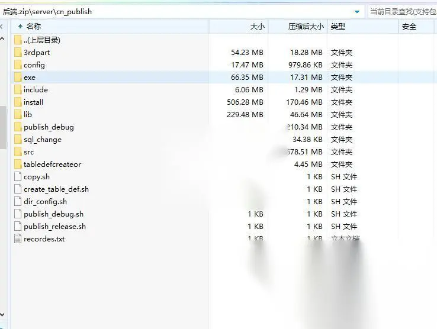Select the 'create_table_def.sh' file name
The image size is (437, 329).
pyautogui.click(x=56, y=189)
